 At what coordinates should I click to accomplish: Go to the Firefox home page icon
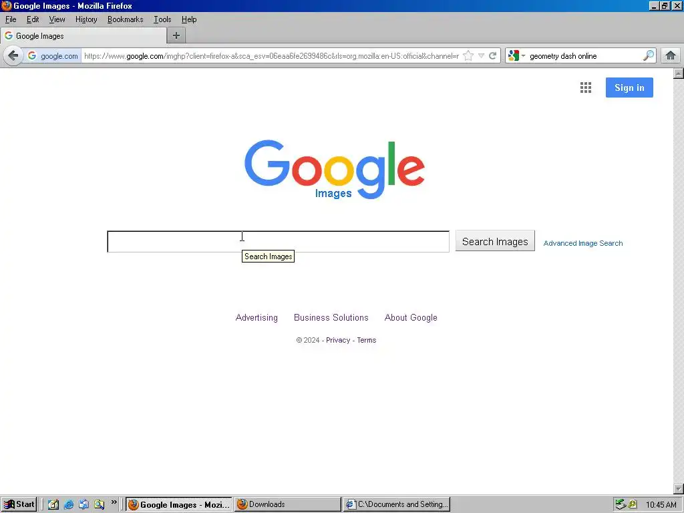coord(671,55)
